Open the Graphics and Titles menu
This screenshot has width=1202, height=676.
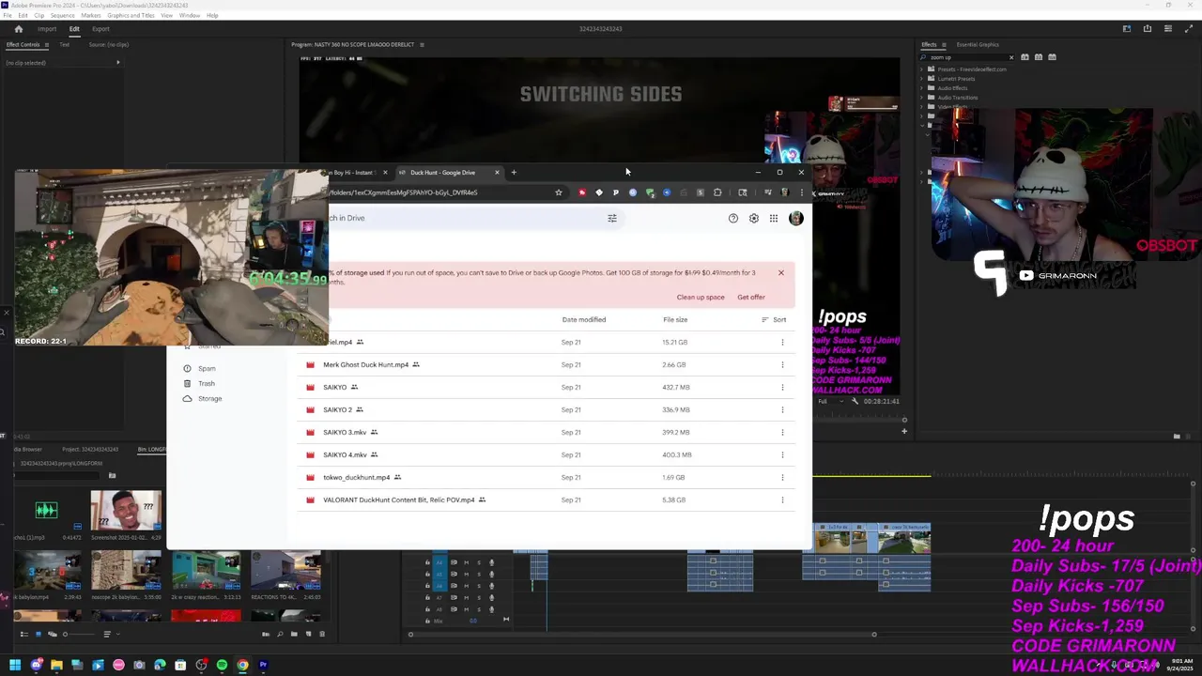(131, 15)
